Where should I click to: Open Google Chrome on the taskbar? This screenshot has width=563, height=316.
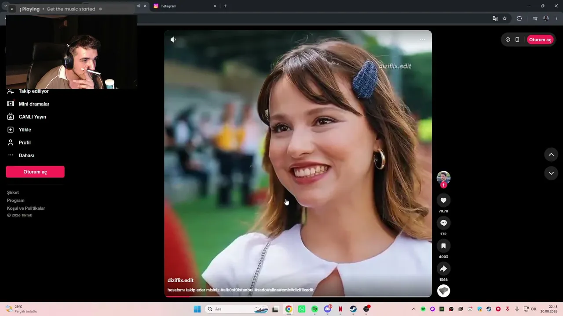[289, 309]
